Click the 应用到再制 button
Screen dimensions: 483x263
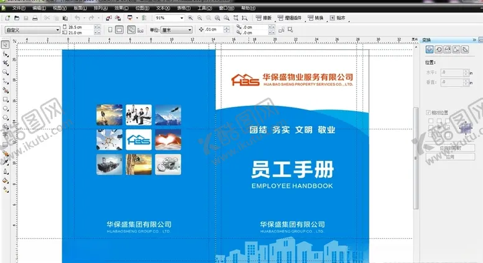pyautogui.click(x=450, y=148)
